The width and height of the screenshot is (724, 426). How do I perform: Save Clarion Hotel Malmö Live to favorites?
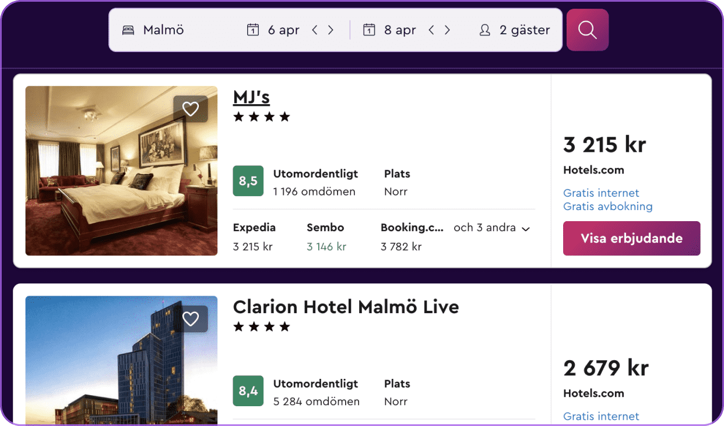[191, 319]
